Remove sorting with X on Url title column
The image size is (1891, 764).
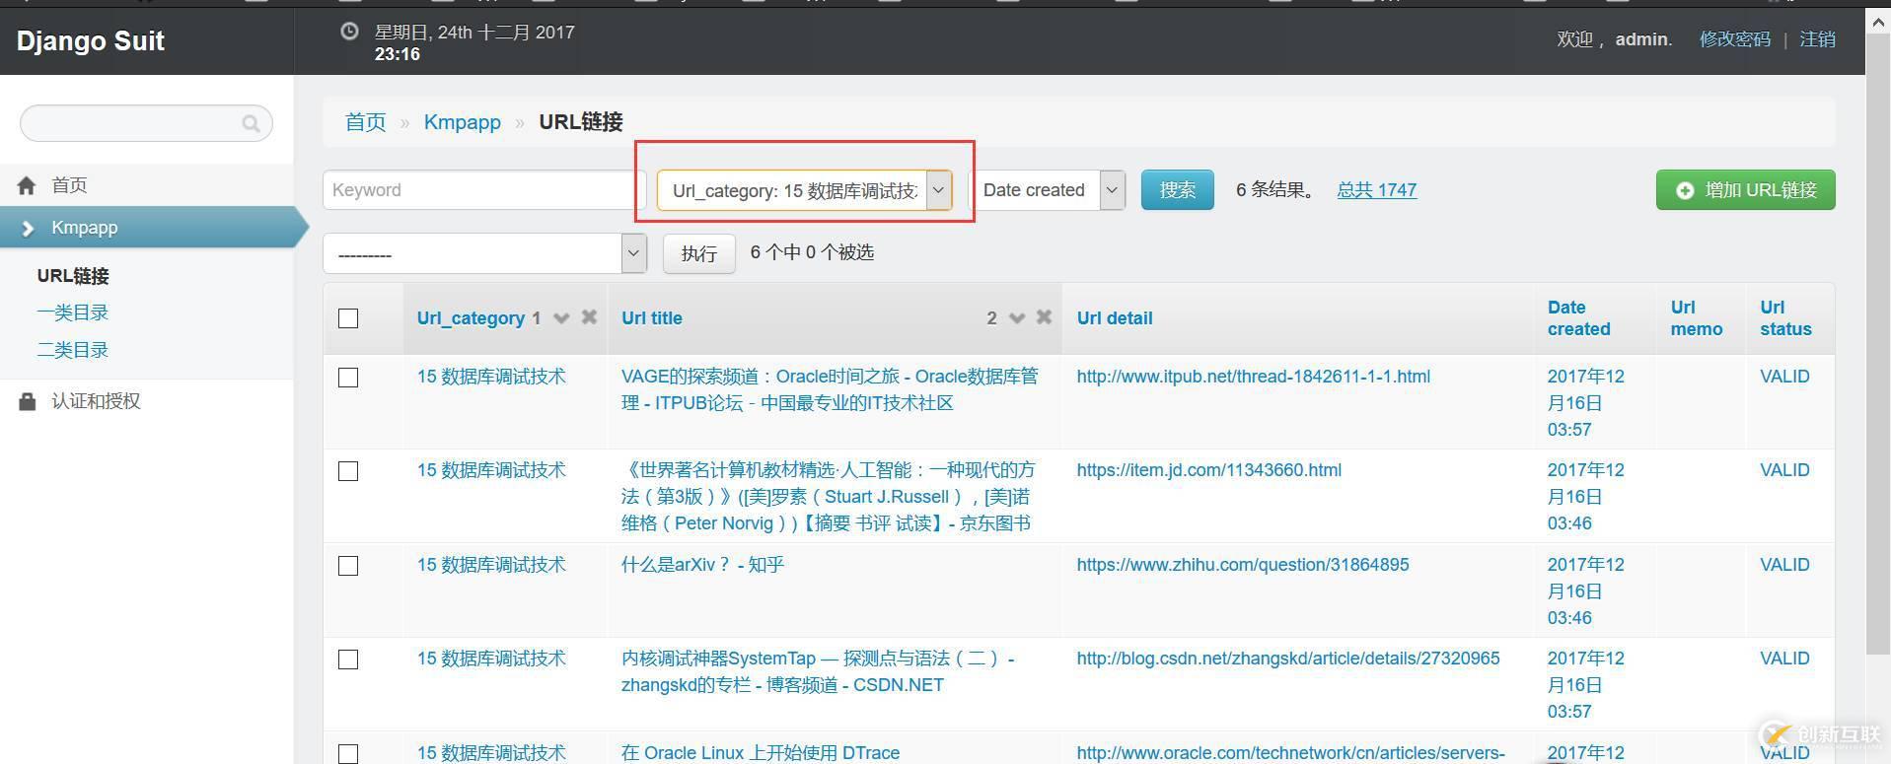pos(1044,316)
